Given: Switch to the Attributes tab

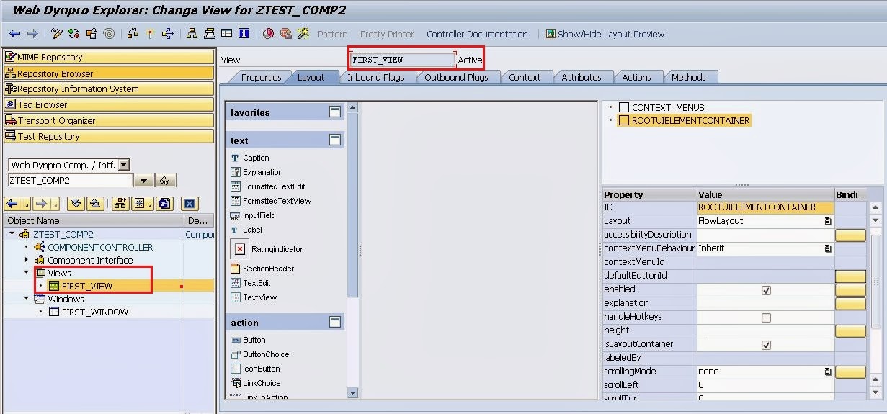Looking at the screenshot, I should click(x=581, y=77).
